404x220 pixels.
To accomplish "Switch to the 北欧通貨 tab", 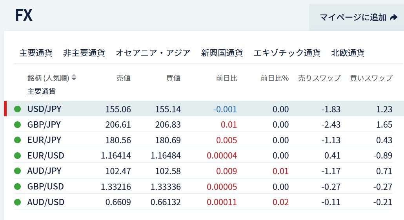I will 348,53.
